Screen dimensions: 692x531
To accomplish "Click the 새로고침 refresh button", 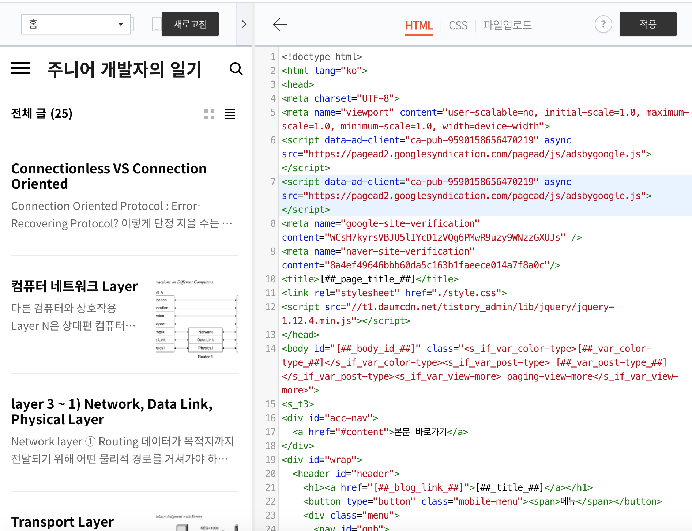I will [x=190, y=24].
